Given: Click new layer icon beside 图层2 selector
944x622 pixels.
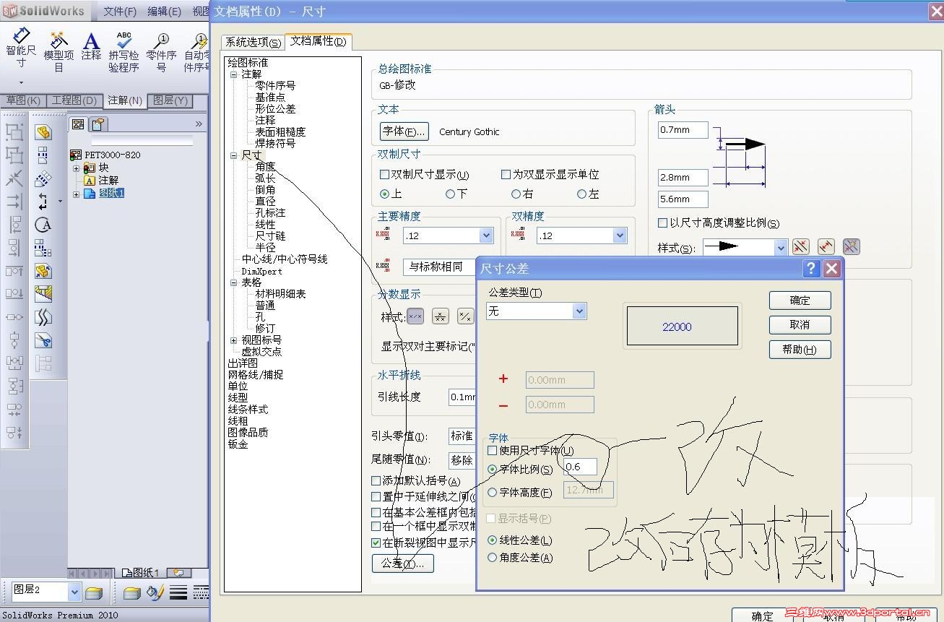Looking at the screenshot, I should click(x=96, y=592).
